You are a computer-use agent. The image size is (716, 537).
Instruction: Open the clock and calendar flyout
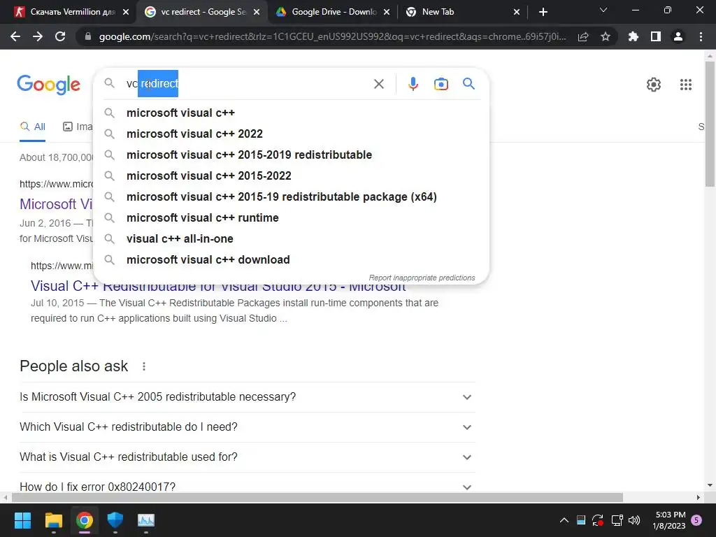coord(669,520)
